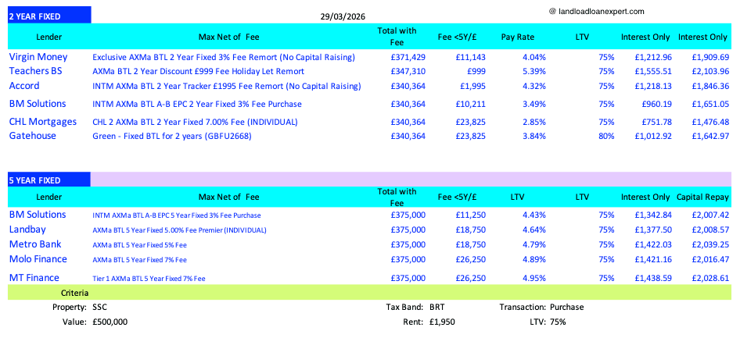Click the £1,342.84 interest only value

653,215
